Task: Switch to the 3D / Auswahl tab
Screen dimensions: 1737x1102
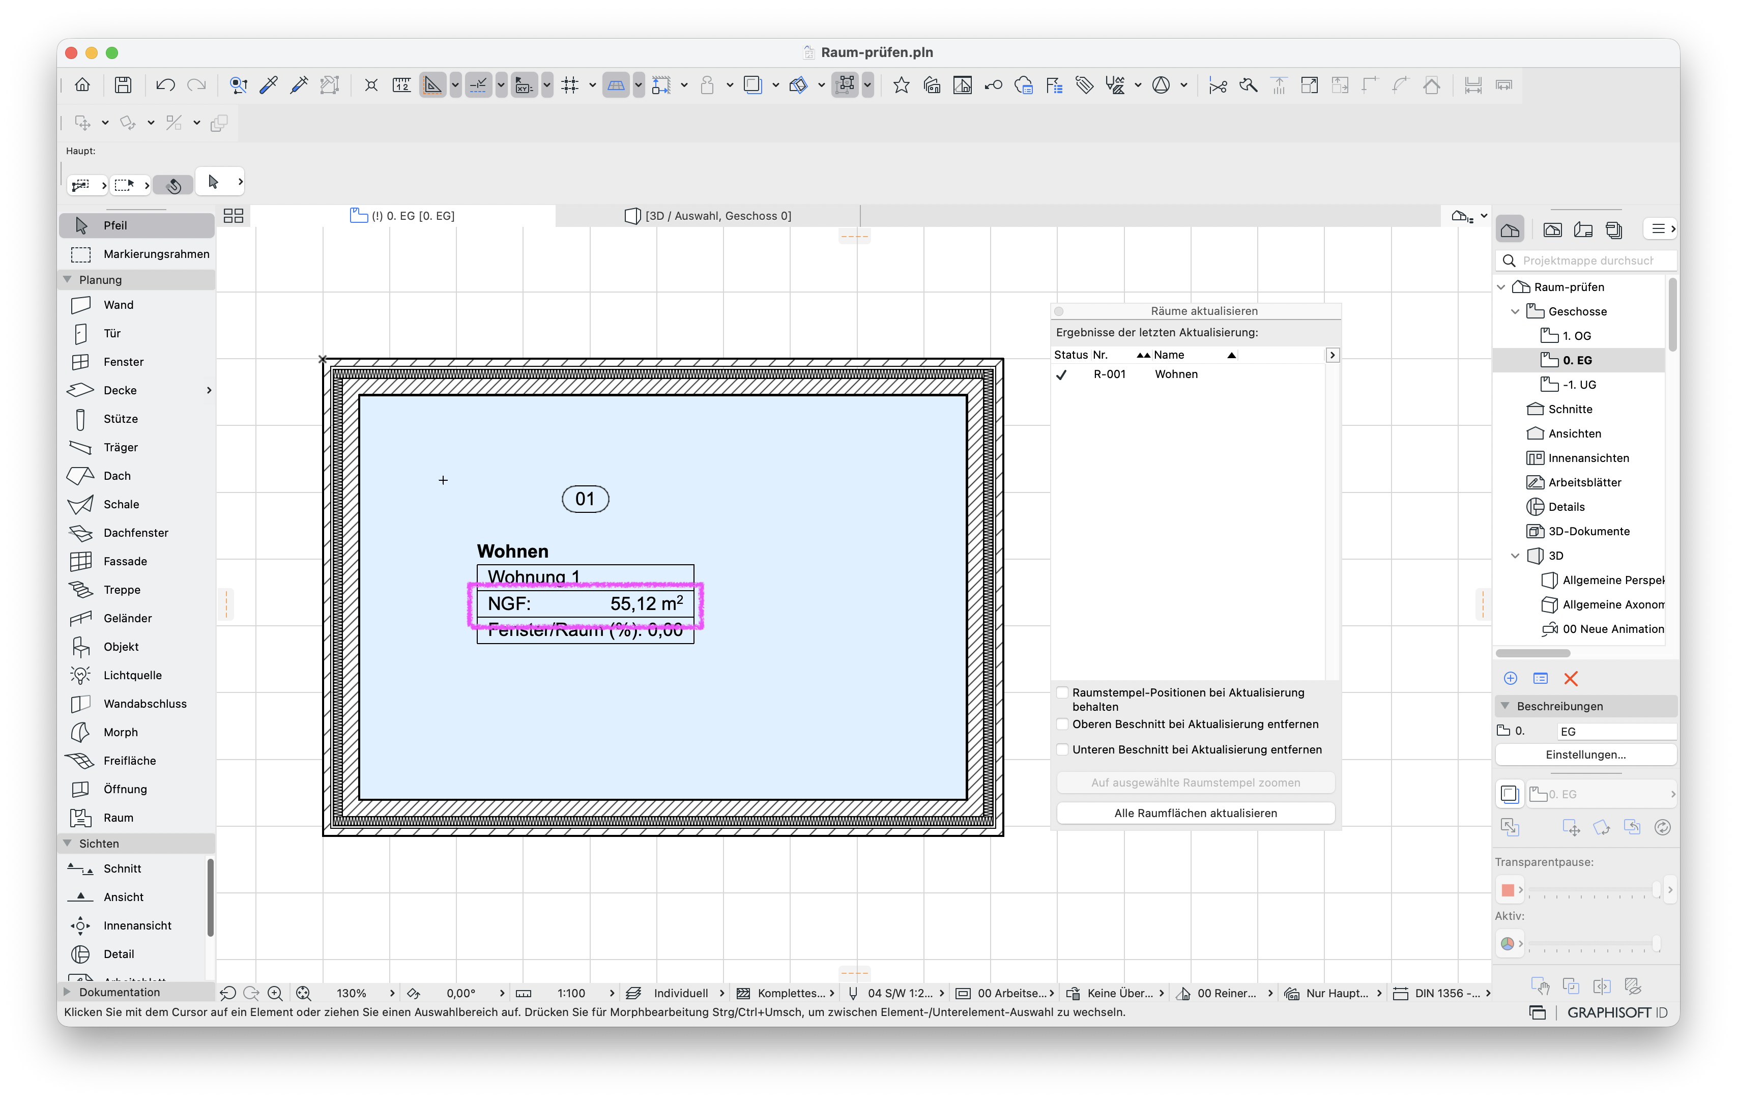Action: 708,216
